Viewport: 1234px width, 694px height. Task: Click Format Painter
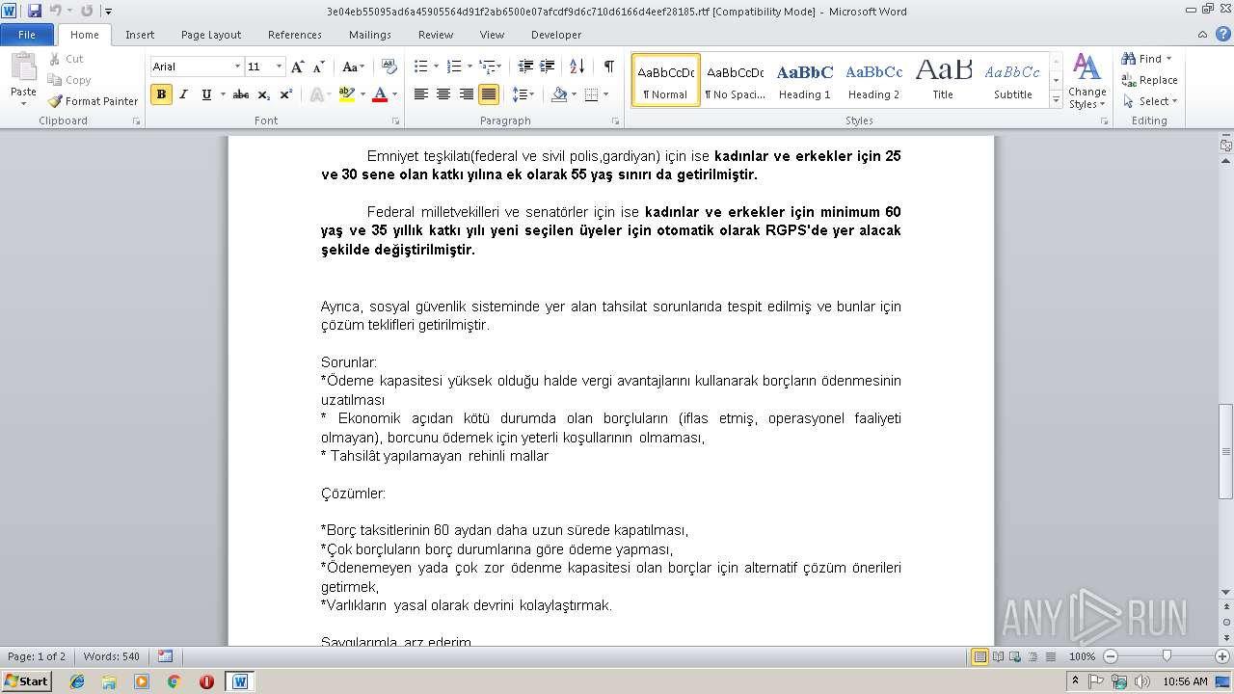click(x=93, y=101)
